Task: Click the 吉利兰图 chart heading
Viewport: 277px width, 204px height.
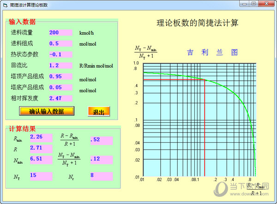Action: coord(212,53)
